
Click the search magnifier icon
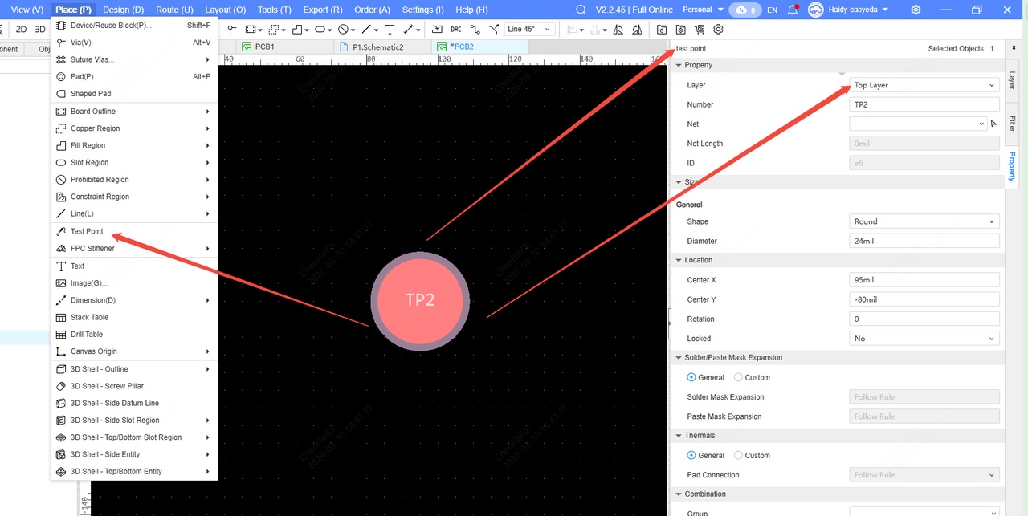click(x=581, y=10)
